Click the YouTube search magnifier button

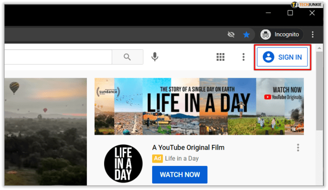127,57
